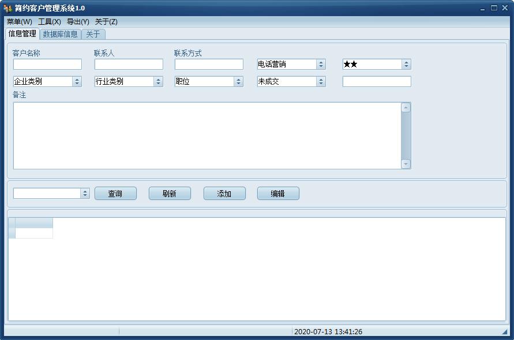Open the 菜单(W) menu

pos(20,22)
